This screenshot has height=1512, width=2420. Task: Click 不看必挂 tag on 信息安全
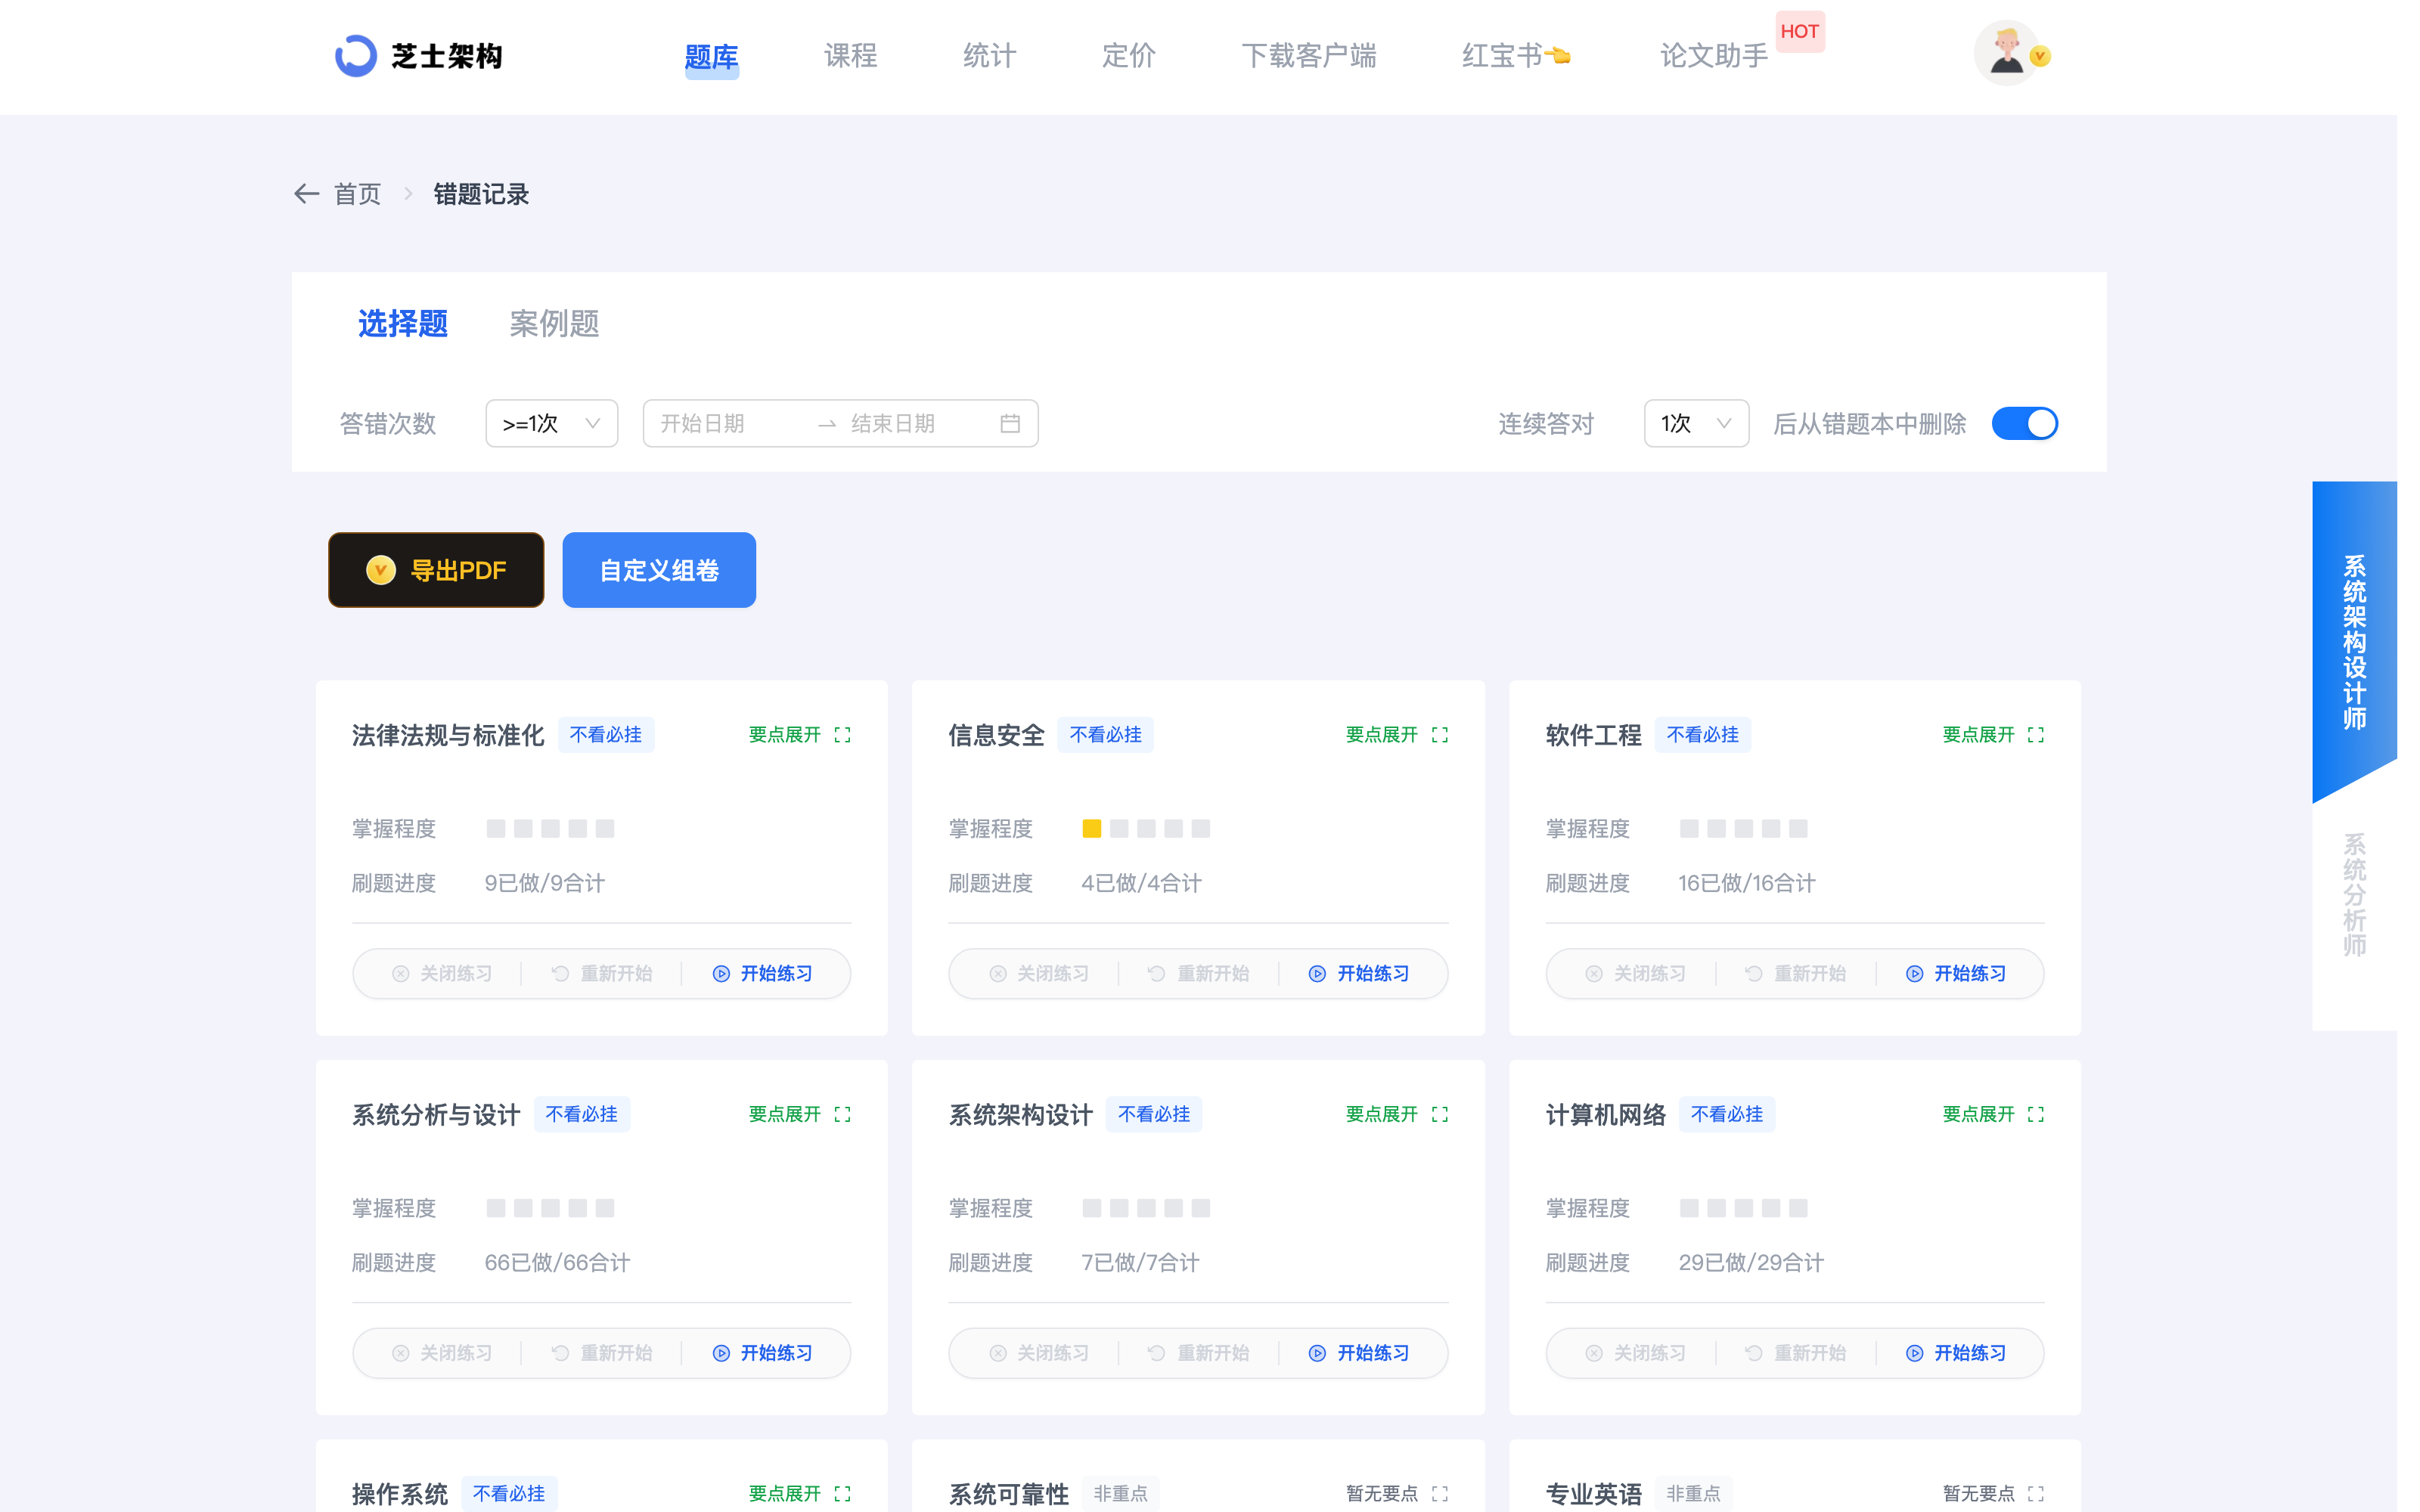click(x=1105, y=735)
